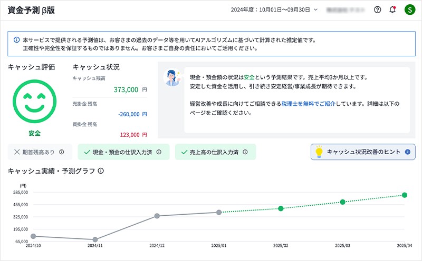Click the 2024/12 actual data point
The width and height of the screenshot is (422, 261).
coord(157,216)
